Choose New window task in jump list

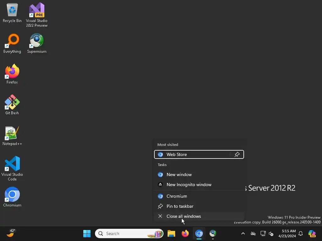pyautogui.click(x=199, y=174)
